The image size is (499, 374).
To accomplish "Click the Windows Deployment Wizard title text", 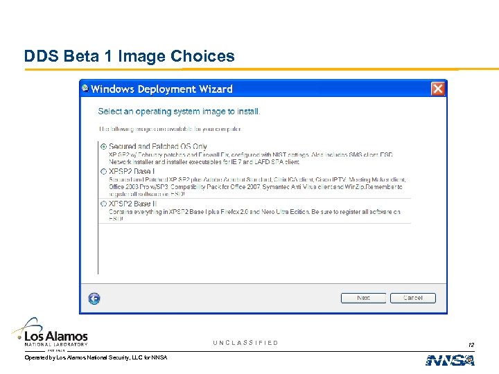I will pyautogui.click(x=161, y=89).
